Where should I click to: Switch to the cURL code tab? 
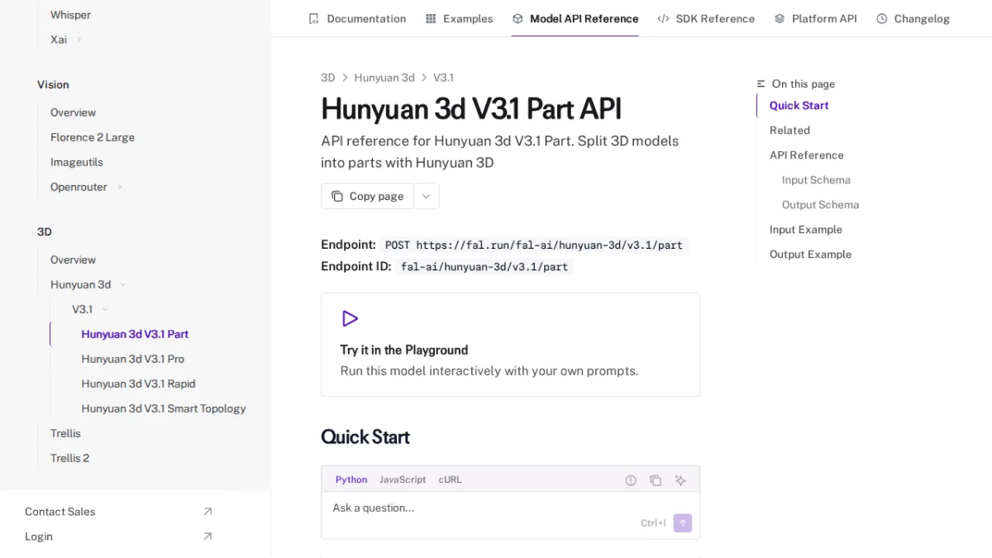click(450, 479)
